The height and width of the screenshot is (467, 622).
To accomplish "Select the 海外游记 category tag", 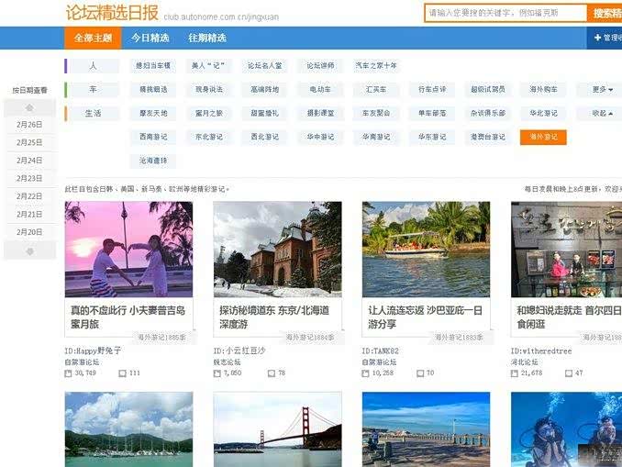I will click(542, 138).
